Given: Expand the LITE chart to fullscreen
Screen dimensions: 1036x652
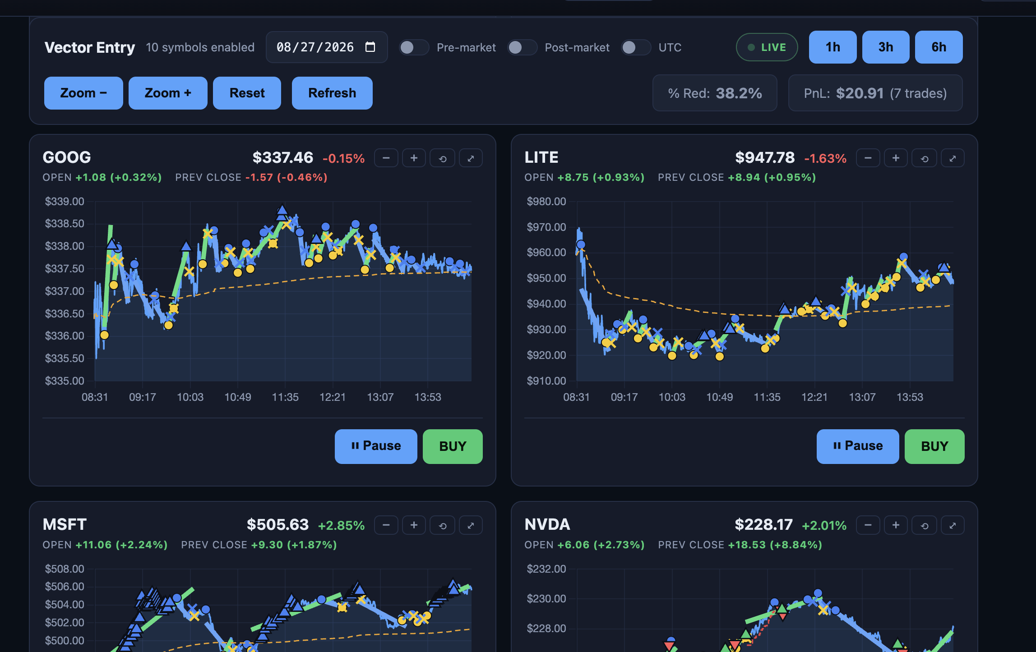Looking at the screenshot, I should (953, 158).
